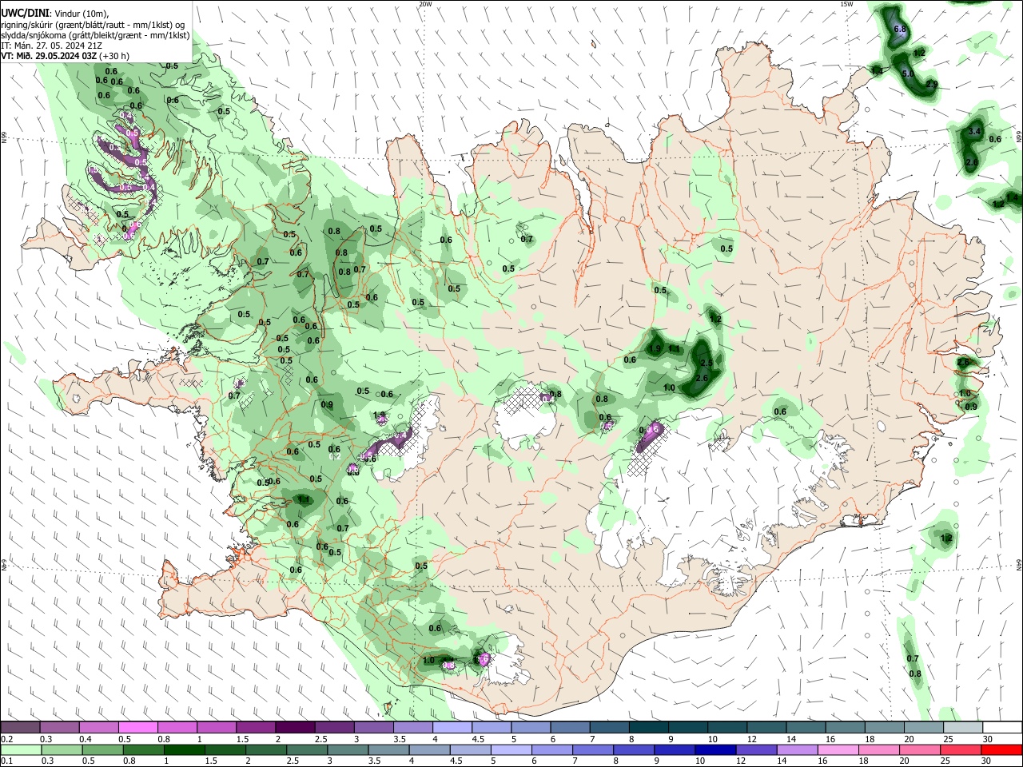This screenshot has height=767, width=1023.
Task: Click the UWC/DINI title text
Action: [x=25, y=13]
